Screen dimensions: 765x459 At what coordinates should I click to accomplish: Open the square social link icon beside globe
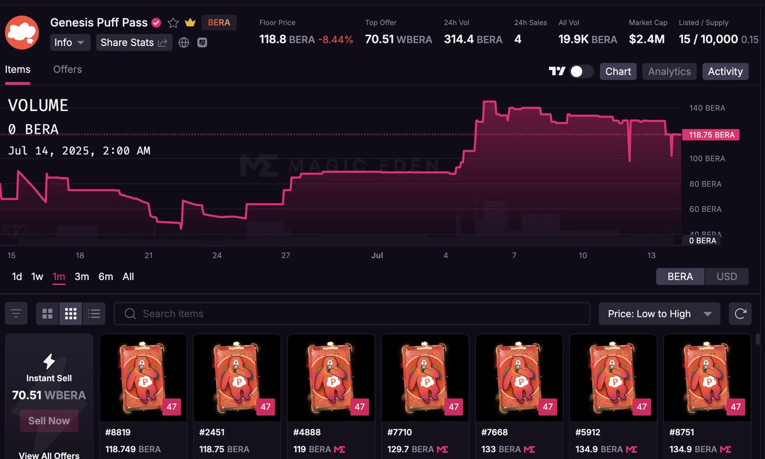pos(202,43)
